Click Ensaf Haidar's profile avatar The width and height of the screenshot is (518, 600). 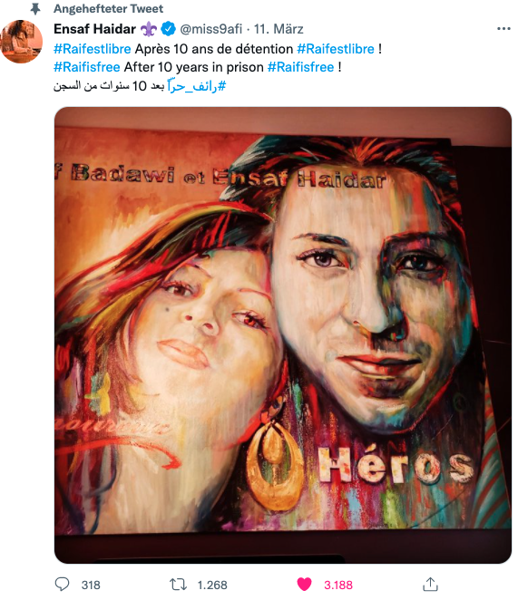(x=22, y=42)
